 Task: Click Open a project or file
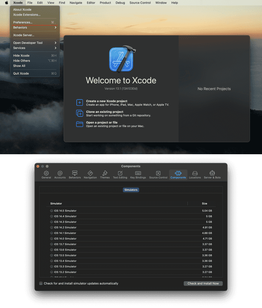[102, 122]
